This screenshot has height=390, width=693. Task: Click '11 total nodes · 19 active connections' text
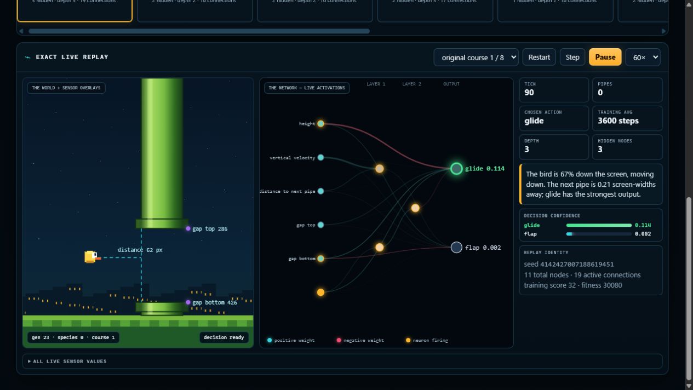point(582,275)
